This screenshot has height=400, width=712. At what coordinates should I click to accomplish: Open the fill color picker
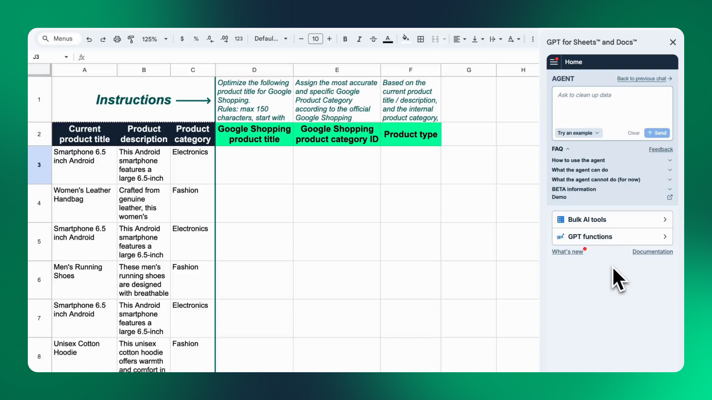tap(405, 39)
